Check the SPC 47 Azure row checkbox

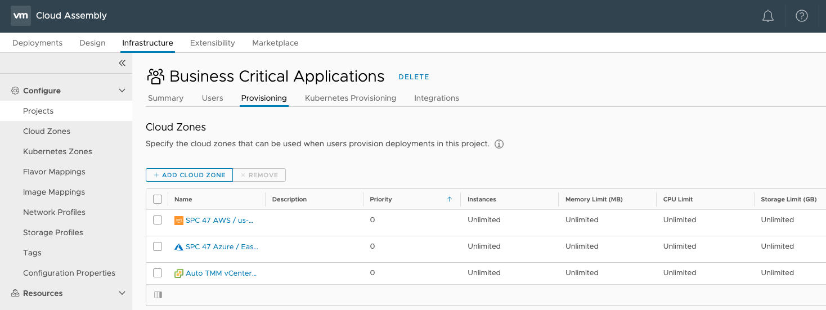pyautogui.click(x=158, y=246)
